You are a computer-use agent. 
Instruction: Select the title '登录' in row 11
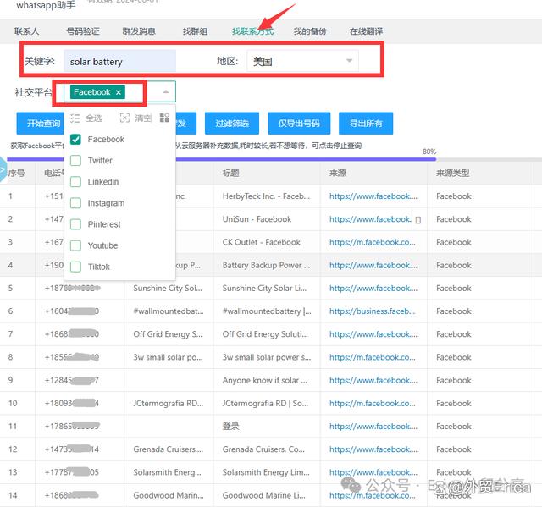[x=230, y=427]
